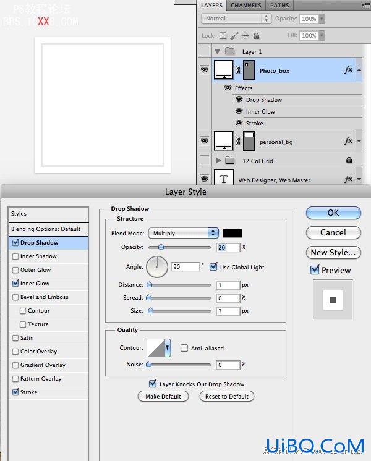The image size is (371, 461).
Task: Click the contour curve preview thumbnail
Action: (x=156, y=348)
